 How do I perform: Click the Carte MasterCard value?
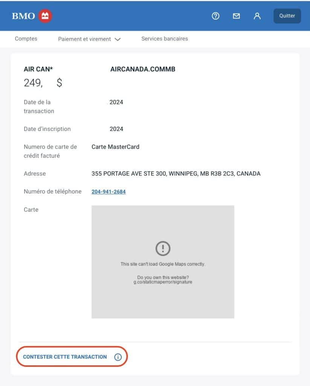tap(115, 147)
